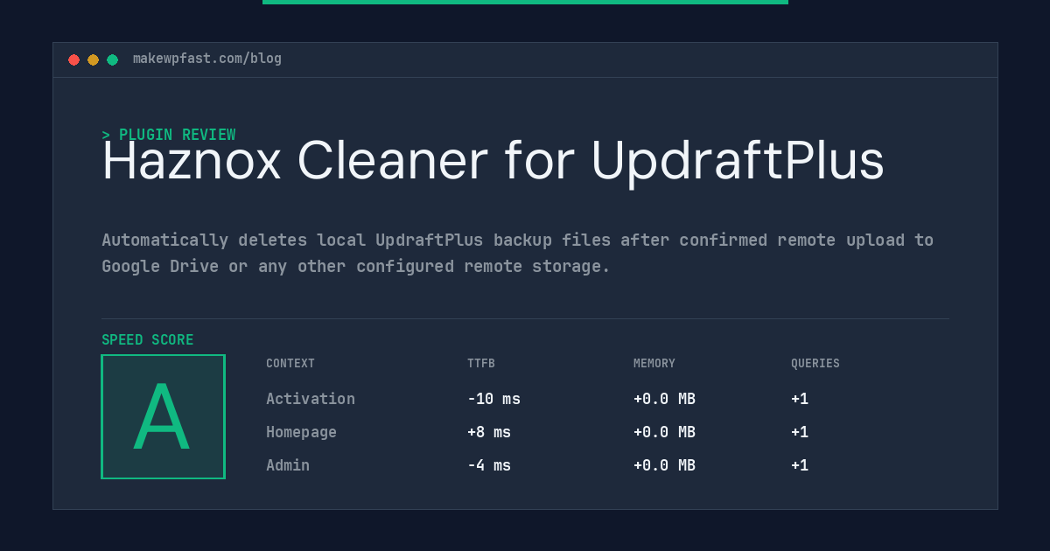Click the 'CONTEXT' column header
The image size is (1050, 551).
(290, 364)
